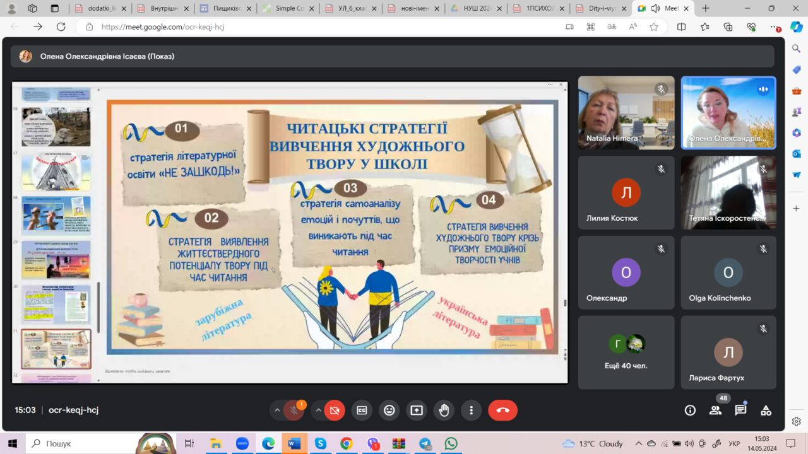Open the Collections icon in Edge toolbar

(728, 26)
